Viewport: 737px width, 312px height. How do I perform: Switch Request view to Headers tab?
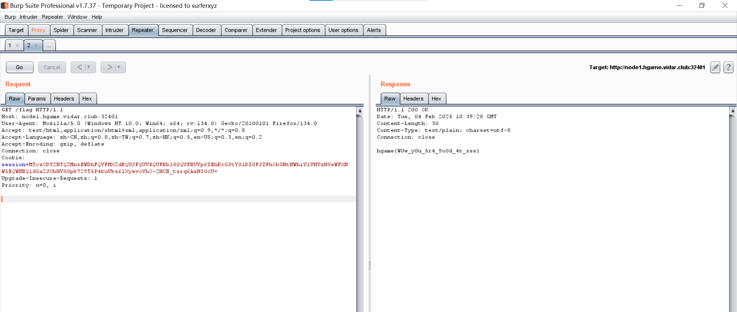coord(64,99)
